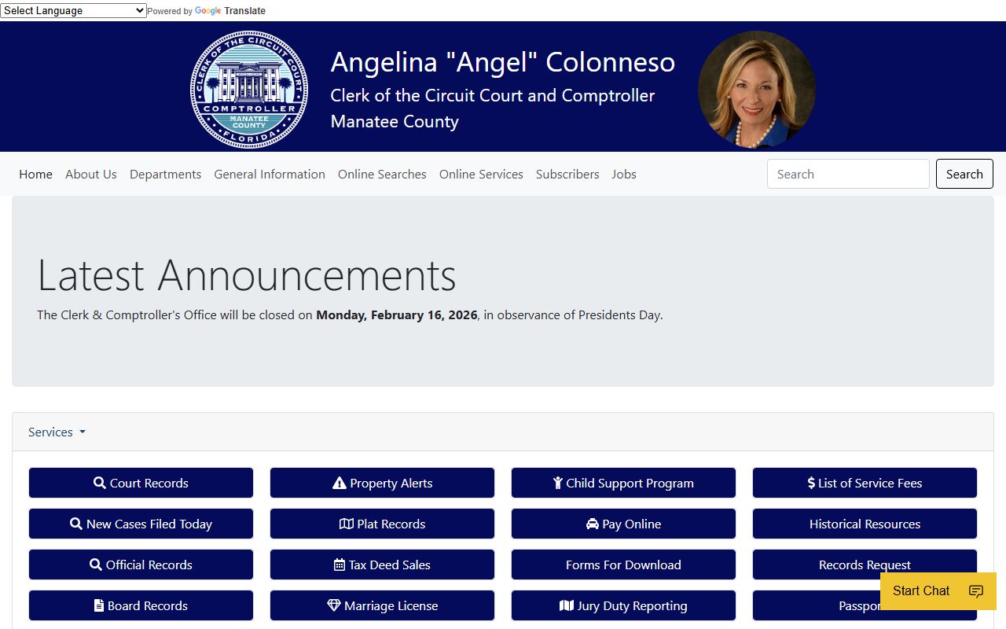
Task: Click the dollar sign icon on List of Service Fees
Action: click(x=811, y=483)
